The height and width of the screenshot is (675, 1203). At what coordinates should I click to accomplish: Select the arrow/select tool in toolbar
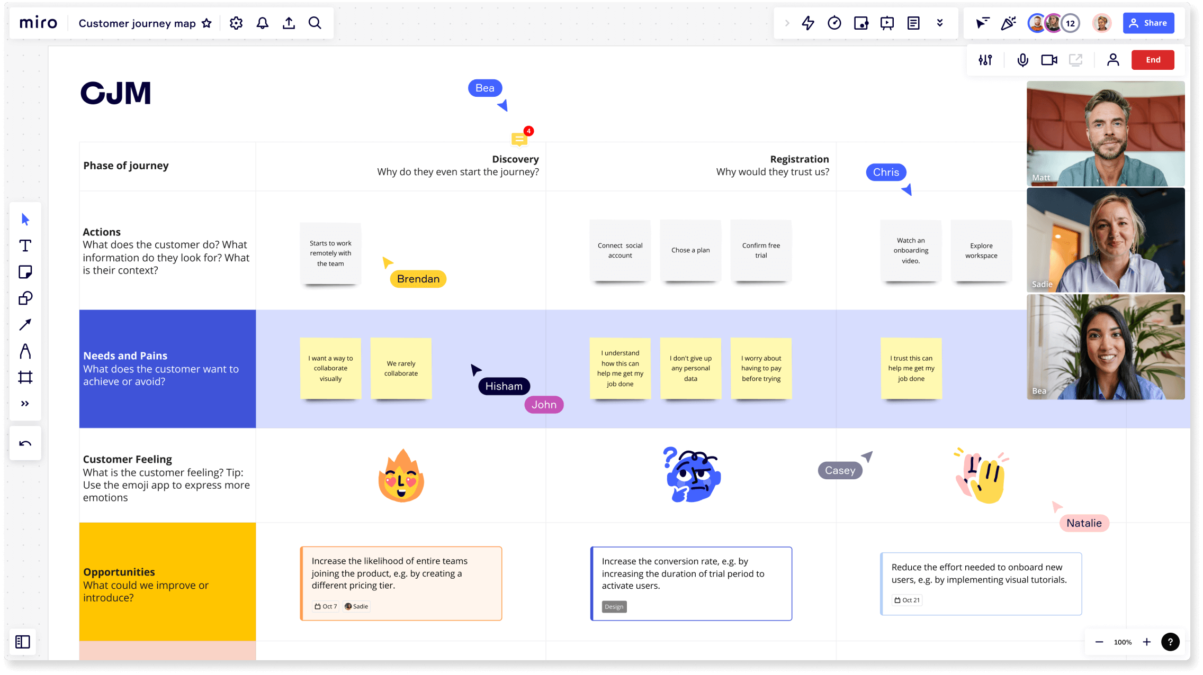point(25,218)
